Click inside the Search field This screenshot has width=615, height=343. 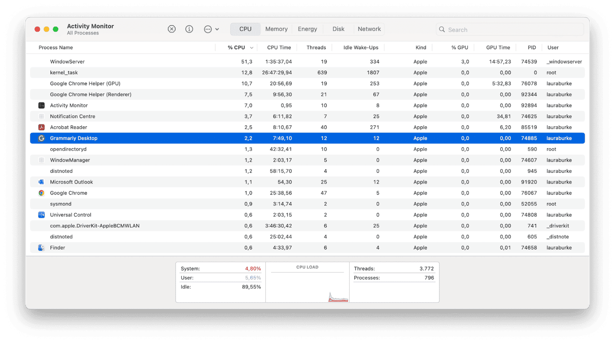coord(509,29)
